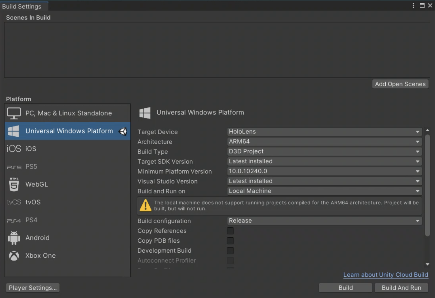Click the Development Build label
The image size is (435, 298).
click(x=164, y=251)
